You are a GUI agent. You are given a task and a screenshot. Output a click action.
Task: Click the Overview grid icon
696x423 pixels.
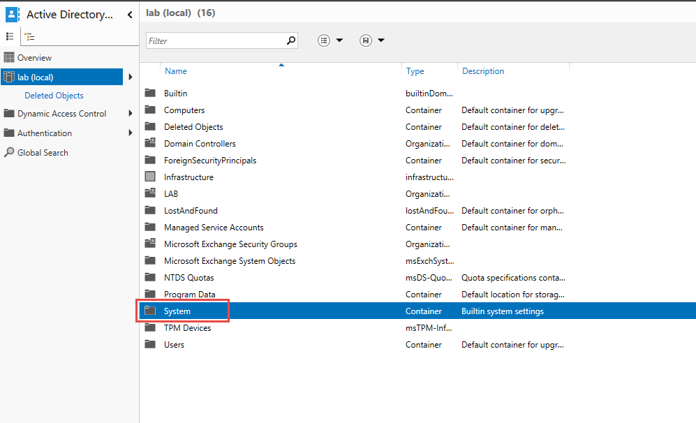(9, 58)
